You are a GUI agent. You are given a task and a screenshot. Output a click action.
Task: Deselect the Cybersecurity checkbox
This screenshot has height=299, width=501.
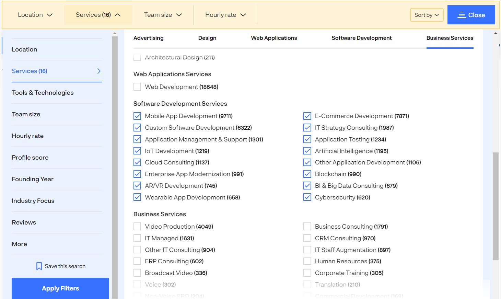[x=307, y=197]
